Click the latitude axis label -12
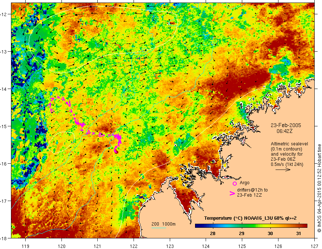 pos(4,14)
